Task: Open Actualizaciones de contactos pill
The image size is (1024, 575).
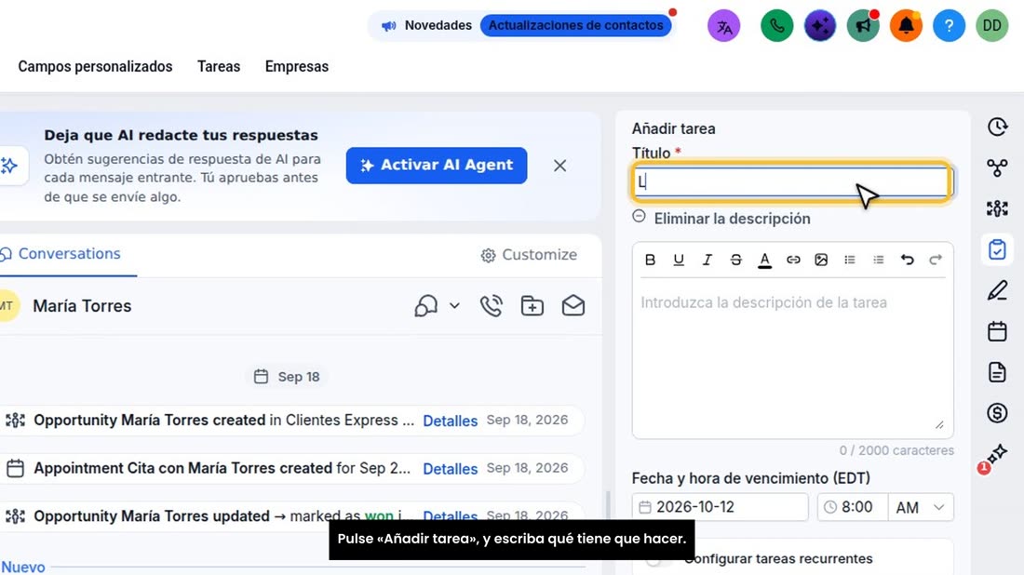Action: pos(575,25)
